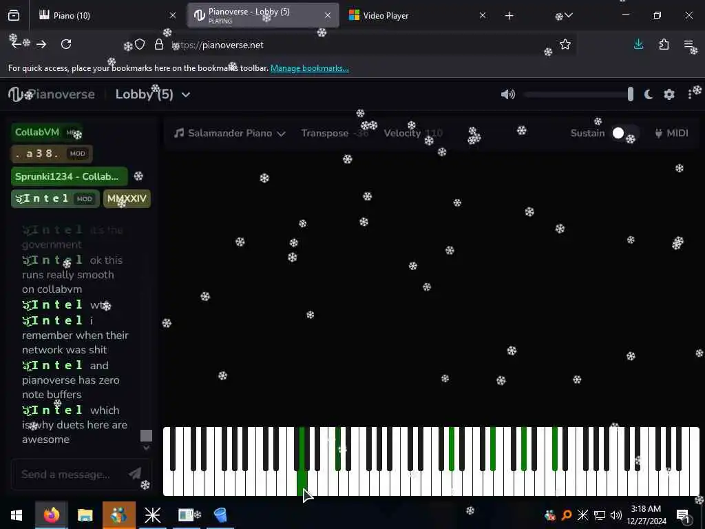Click the Manage bookmarks link
Image resolution: width=705 pixels, height=529 pixels.
pyautogui.click(x=310, y=68)
